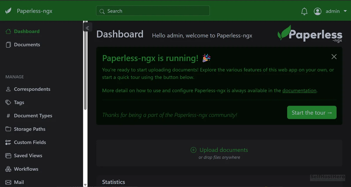Select the Dashboard navigation item
This screenshot has height=187, width=351.
tap(27, 31)
